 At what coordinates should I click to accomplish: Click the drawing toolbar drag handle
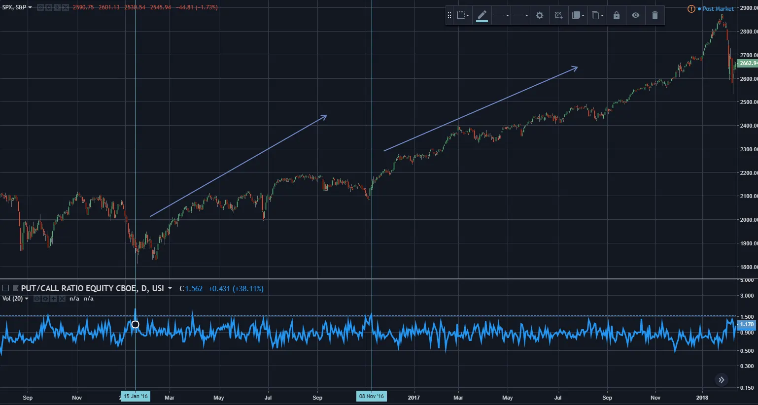coord(449,15)
